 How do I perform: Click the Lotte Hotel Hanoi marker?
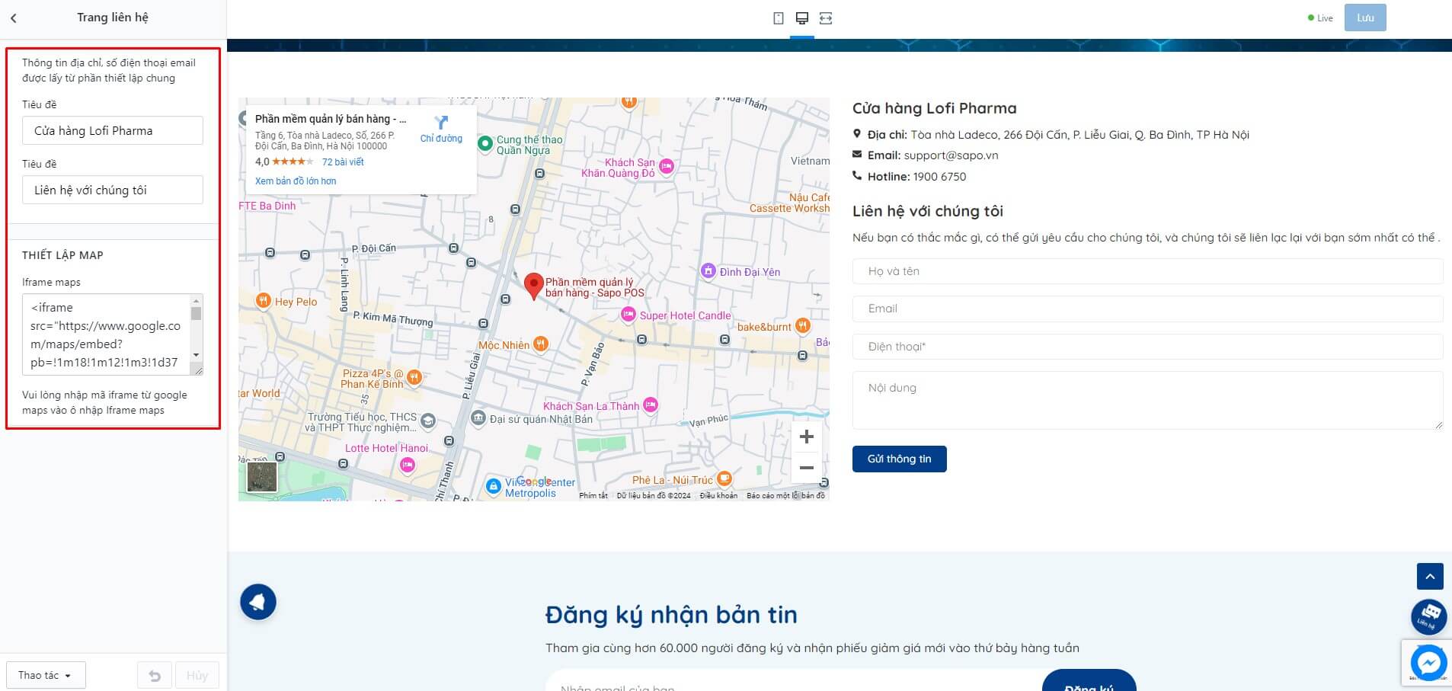(x=408, y=465)
